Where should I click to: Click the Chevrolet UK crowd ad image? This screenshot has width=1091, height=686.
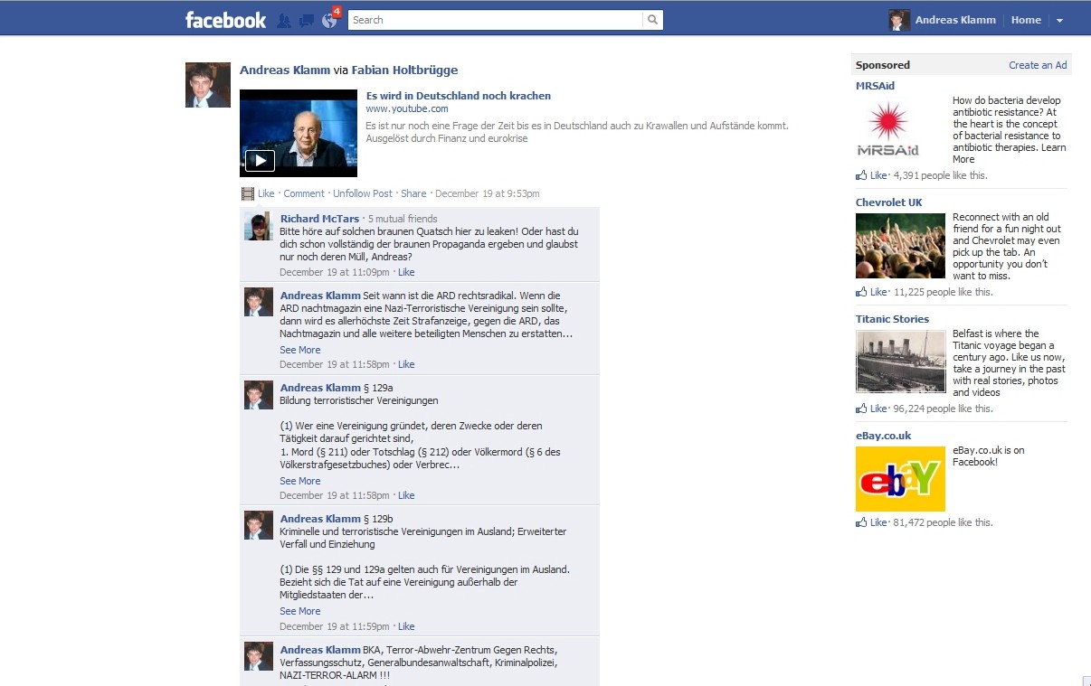pyautogui.click(x=900, y=246)
